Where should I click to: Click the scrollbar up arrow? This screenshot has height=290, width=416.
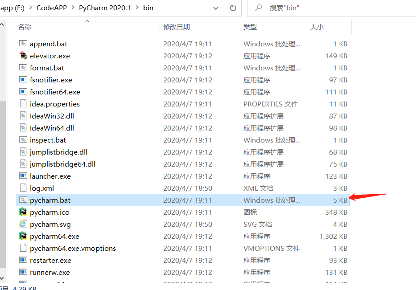[x=2, y=25]
